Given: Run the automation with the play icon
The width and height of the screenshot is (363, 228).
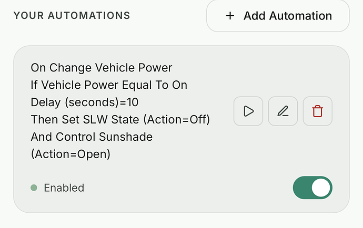Looking at the screenshot, I should pyautogui.click(x=248, y=111).
